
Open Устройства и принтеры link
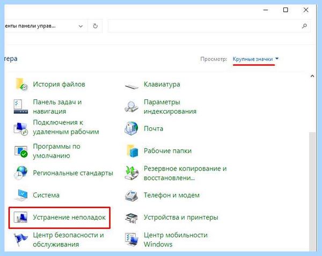point(181,217)
